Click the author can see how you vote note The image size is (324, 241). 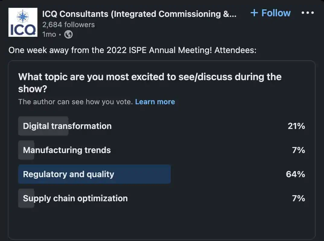75,102
